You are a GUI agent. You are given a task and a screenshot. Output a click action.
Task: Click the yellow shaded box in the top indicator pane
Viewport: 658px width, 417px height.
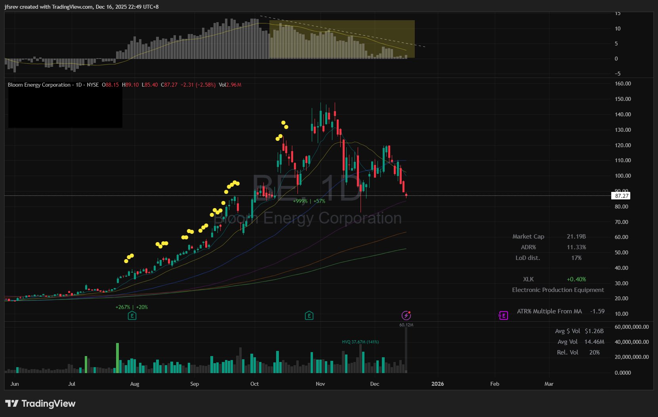[x=342, y=39]
